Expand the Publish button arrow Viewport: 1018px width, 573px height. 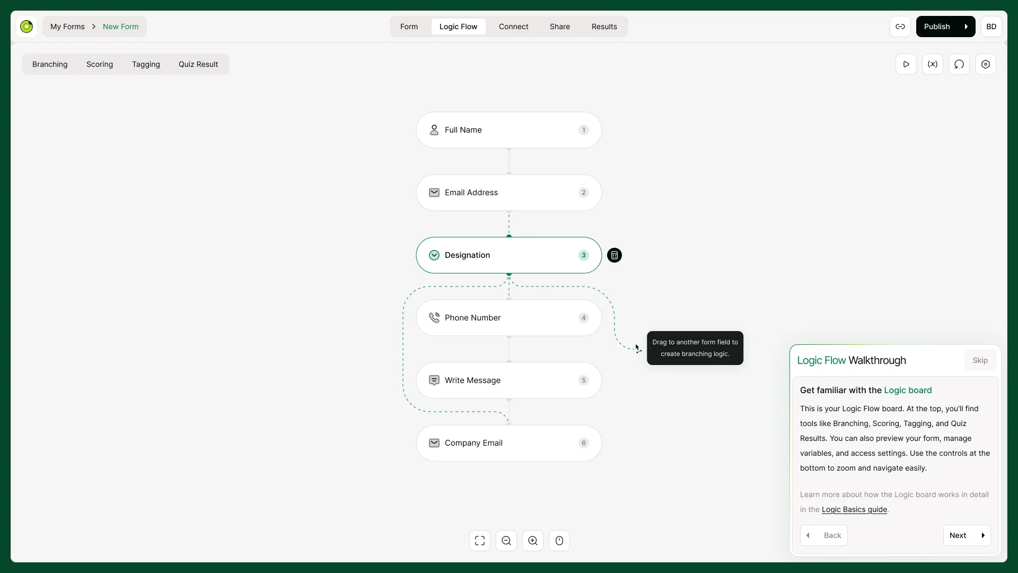[966, 27]
